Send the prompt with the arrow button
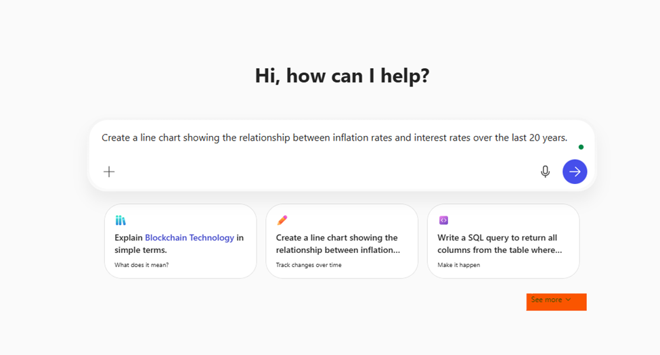This screenshot has width=660, height=355. (x=575, y=172)
